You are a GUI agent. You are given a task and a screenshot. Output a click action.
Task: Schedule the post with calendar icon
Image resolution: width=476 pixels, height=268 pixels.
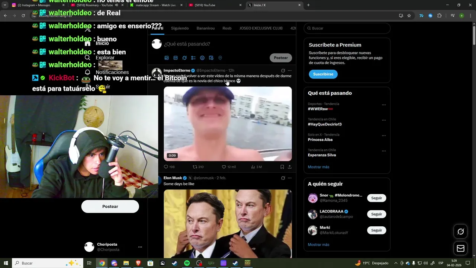tap(211, 58)
